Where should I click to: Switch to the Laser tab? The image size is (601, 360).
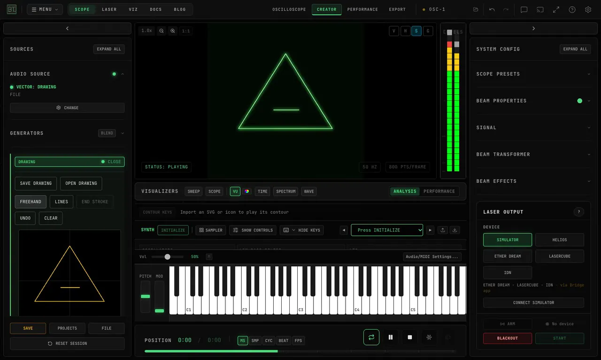[x=109, y=9]
